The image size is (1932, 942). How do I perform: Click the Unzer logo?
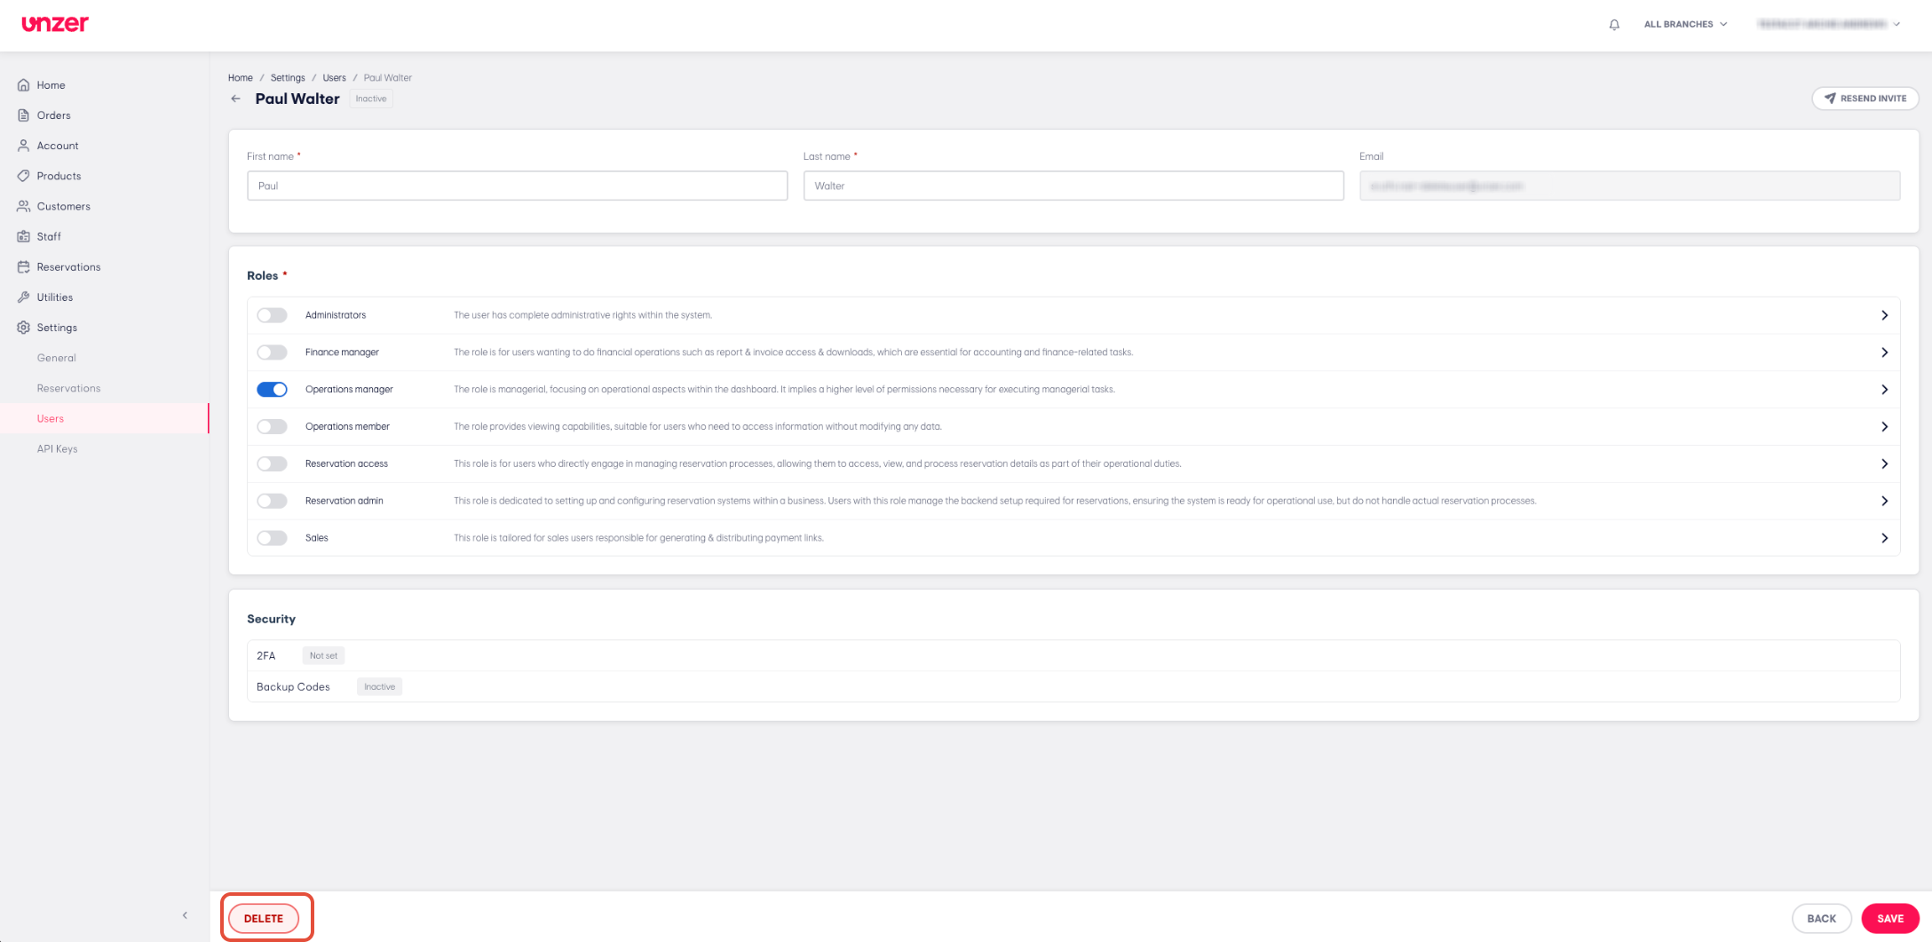pyautogui.click(x=55, y=24)
